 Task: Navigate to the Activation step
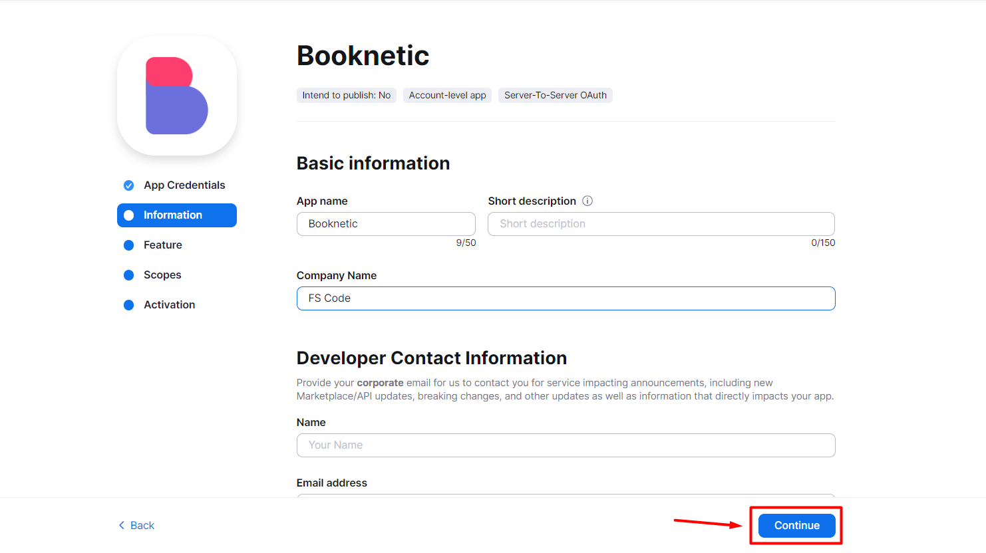[169, 304]
